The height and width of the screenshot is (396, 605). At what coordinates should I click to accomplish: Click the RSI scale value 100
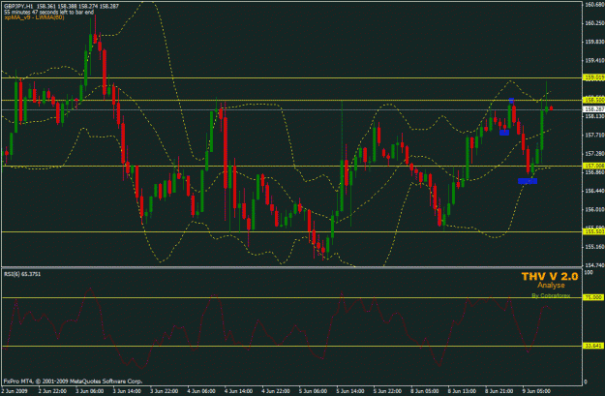(589, 272)
